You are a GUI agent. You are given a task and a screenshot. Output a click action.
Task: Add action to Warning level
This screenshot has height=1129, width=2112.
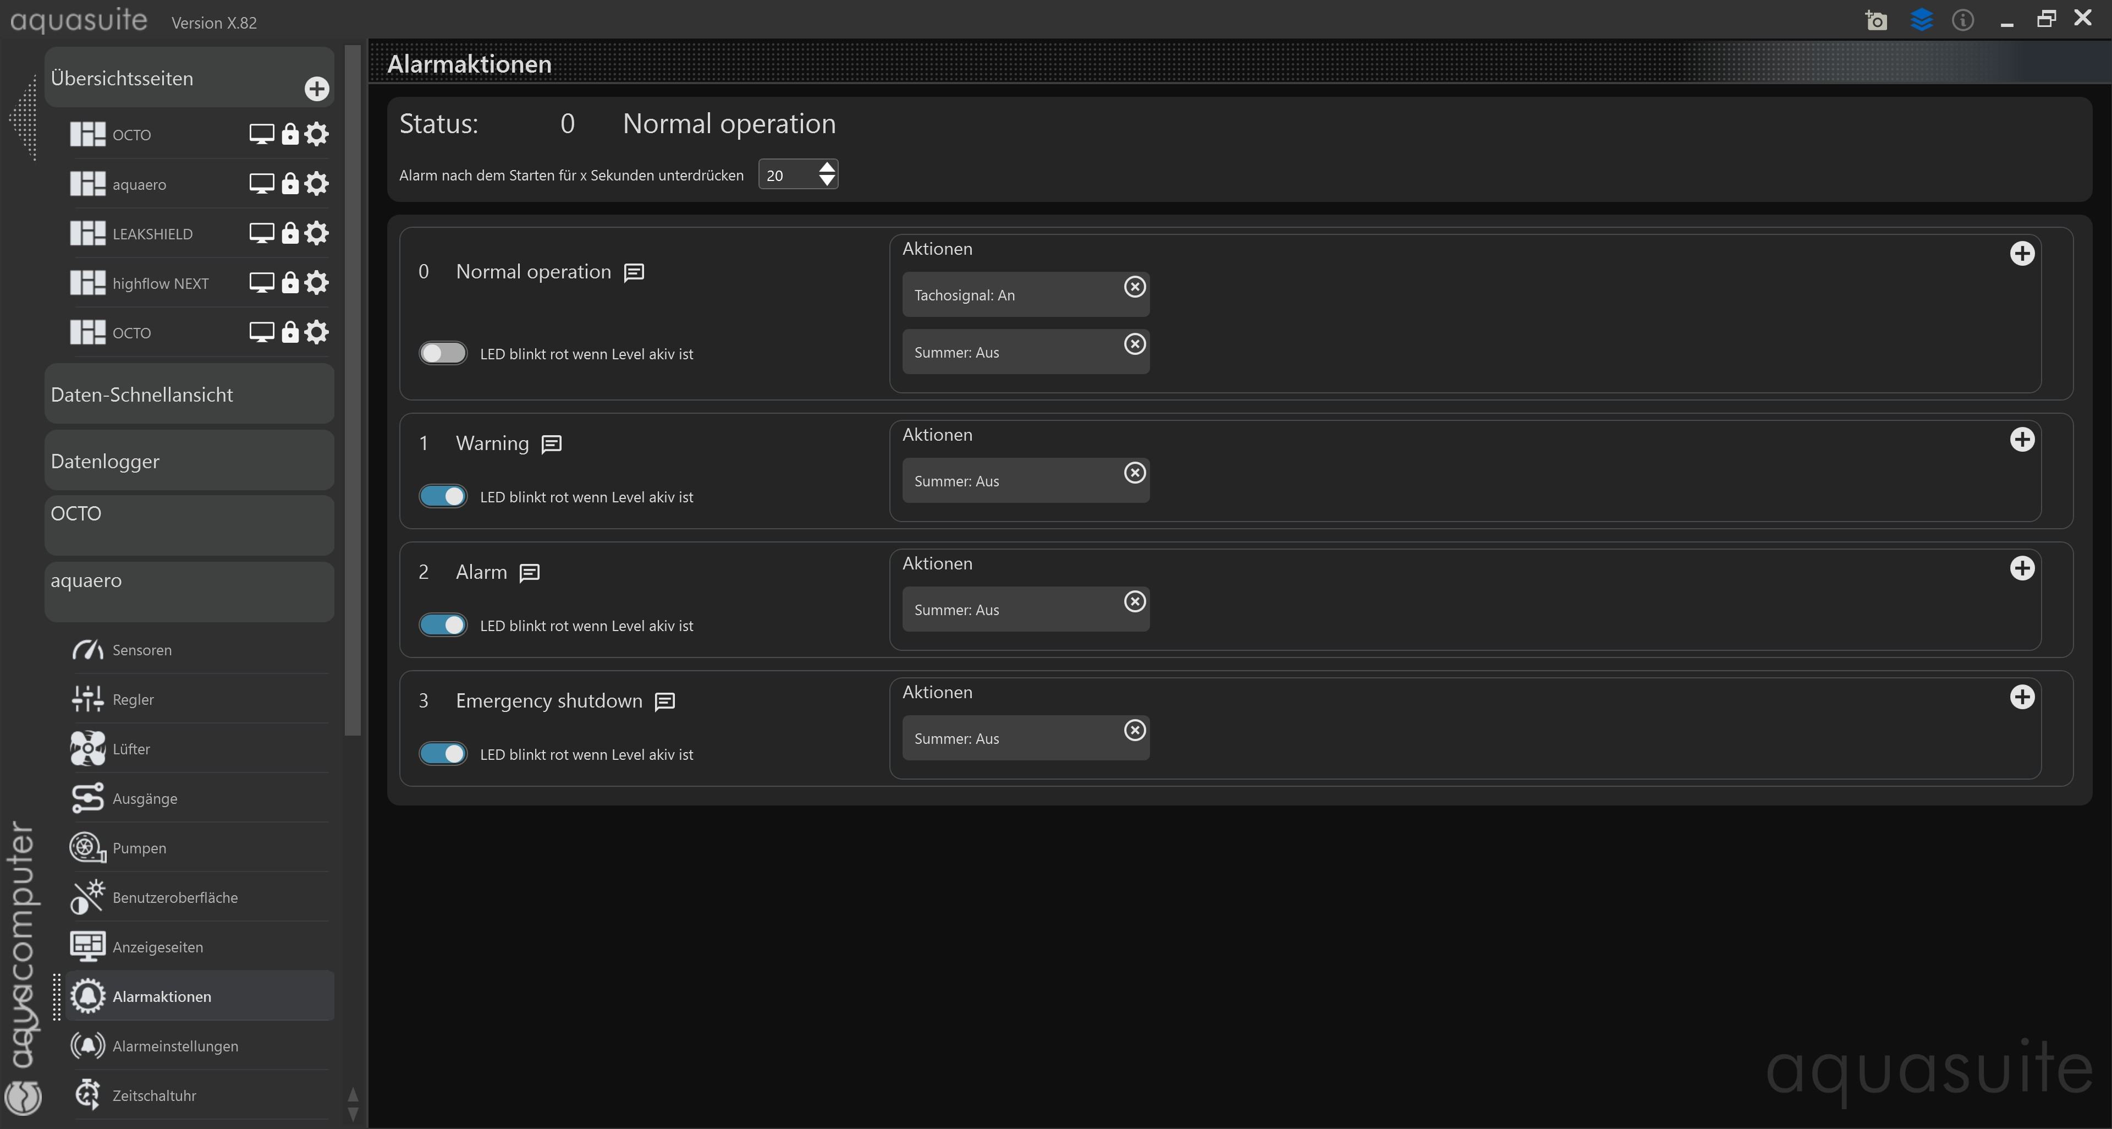(2022, 440)
